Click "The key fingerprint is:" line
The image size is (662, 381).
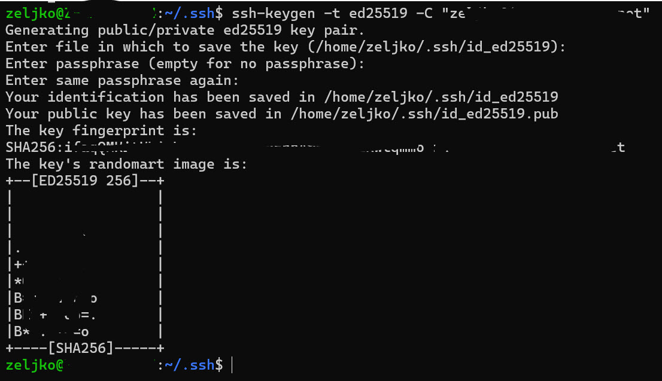tap(101, 131)
